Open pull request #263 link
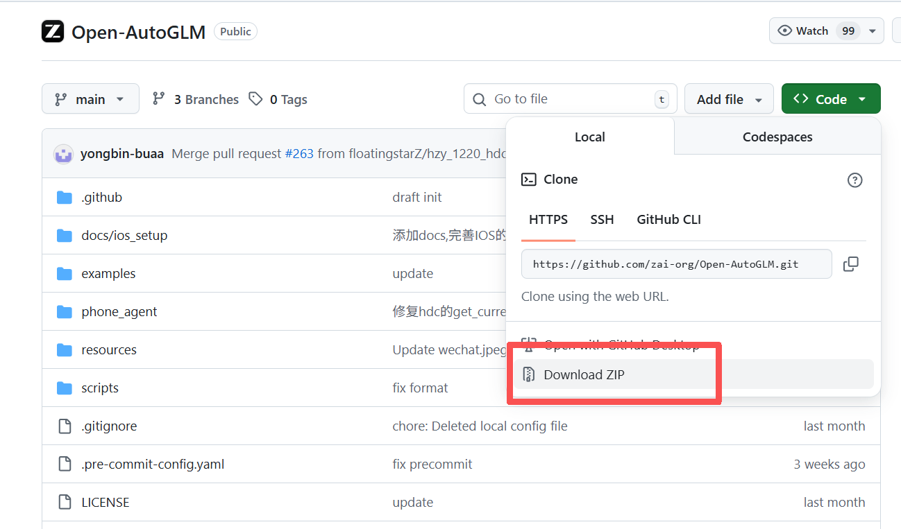The width and height of the screenshot is (901, 529). 299,154
